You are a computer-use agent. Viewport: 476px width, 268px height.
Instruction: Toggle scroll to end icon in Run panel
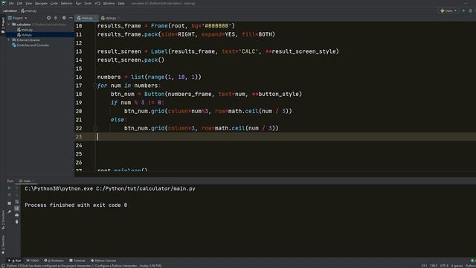16,208
